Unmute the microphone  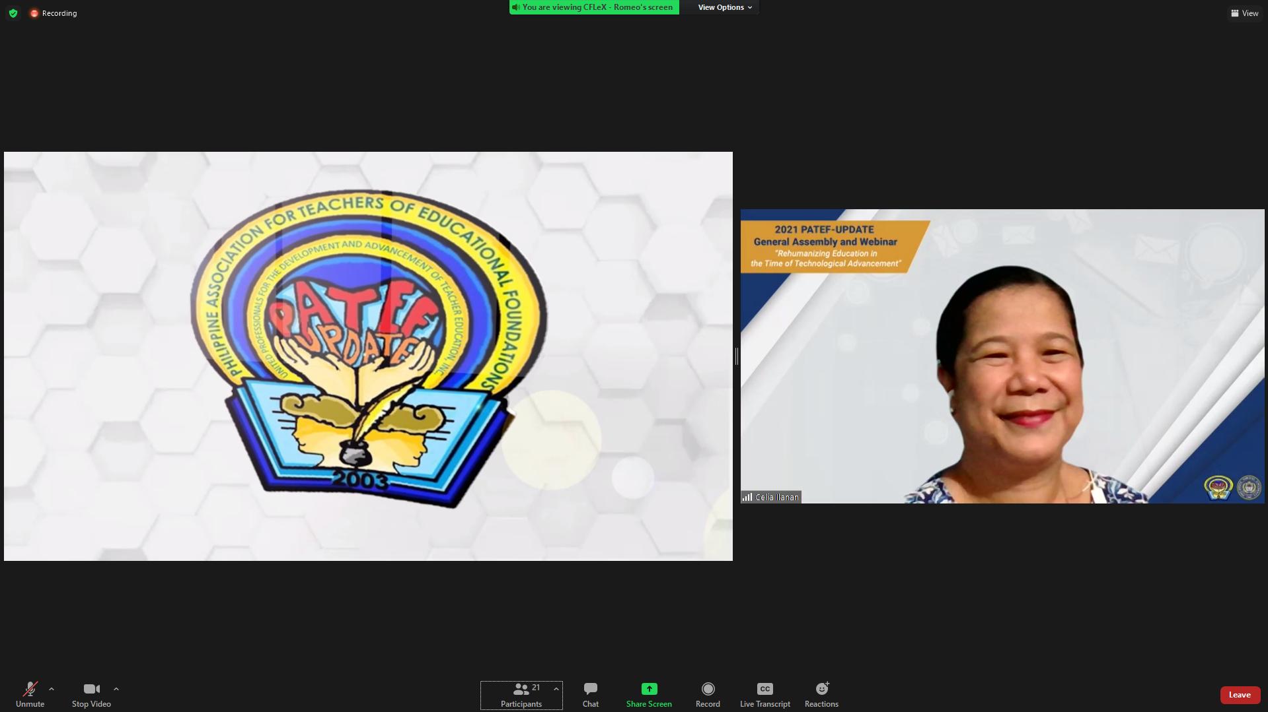[30, 694]
